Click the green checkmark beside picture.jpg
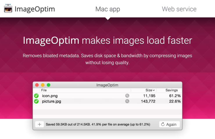 pos(36,101)
